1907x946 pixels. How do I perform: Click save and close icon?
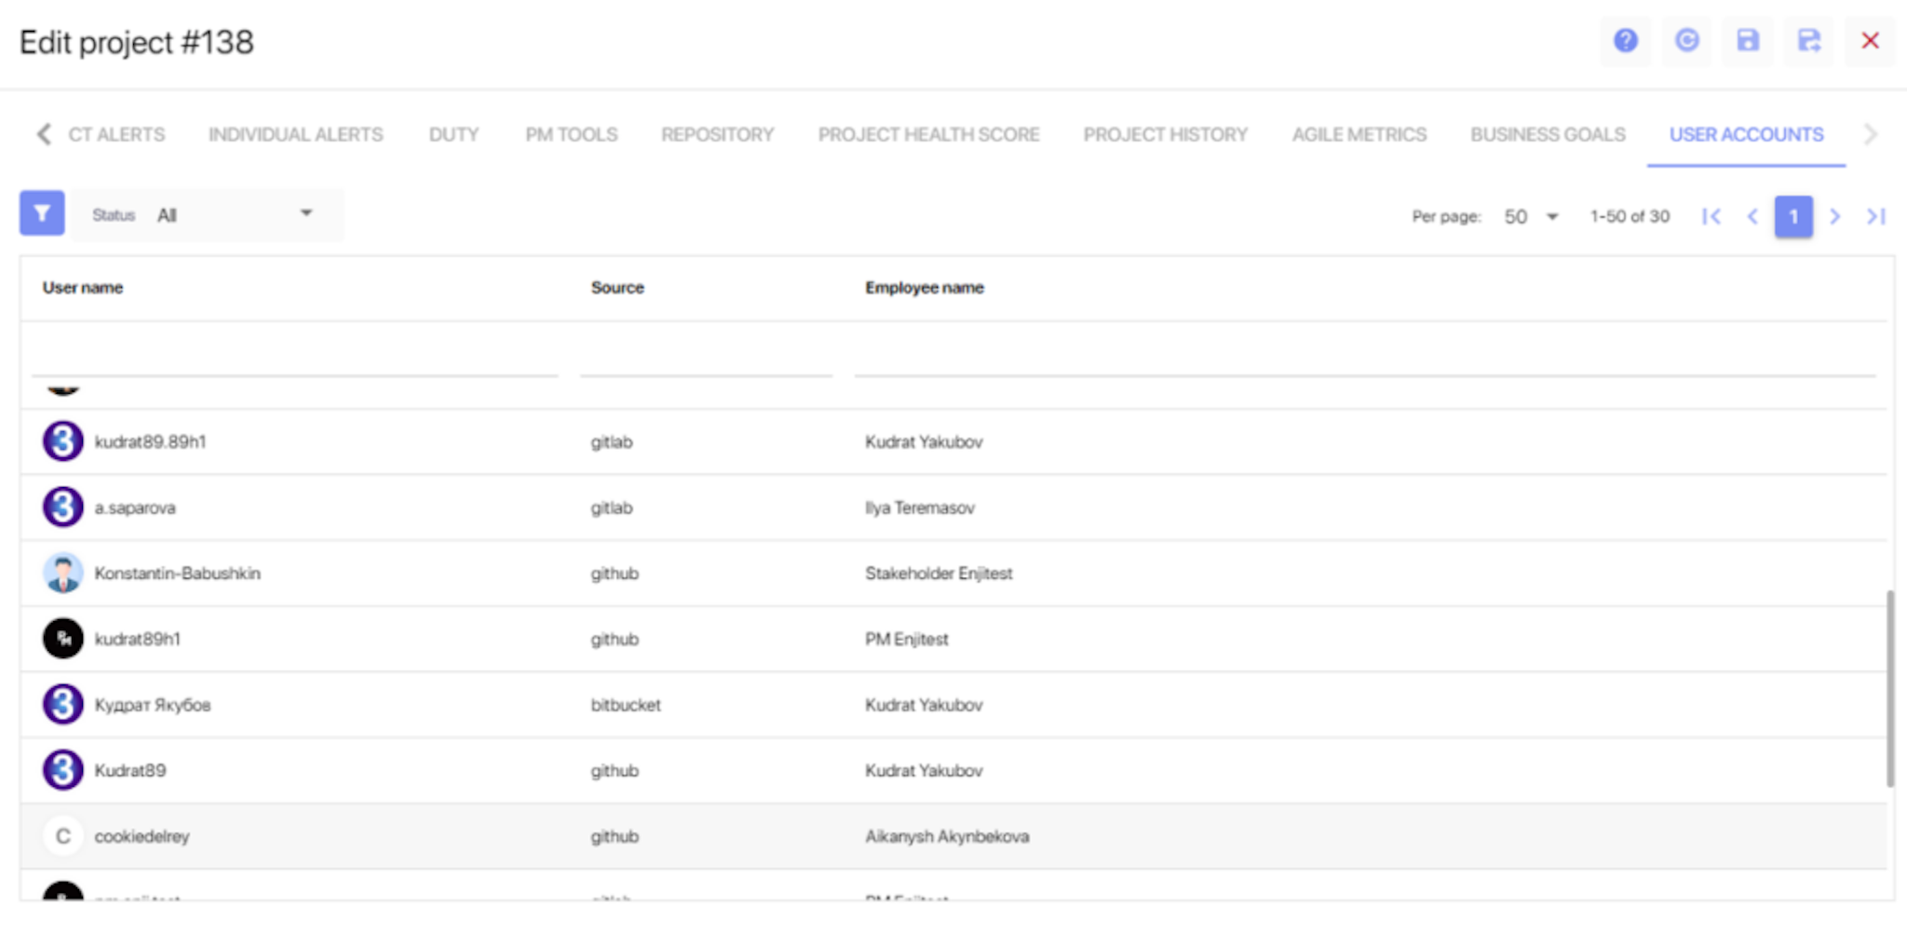(x=1808, y=41)
